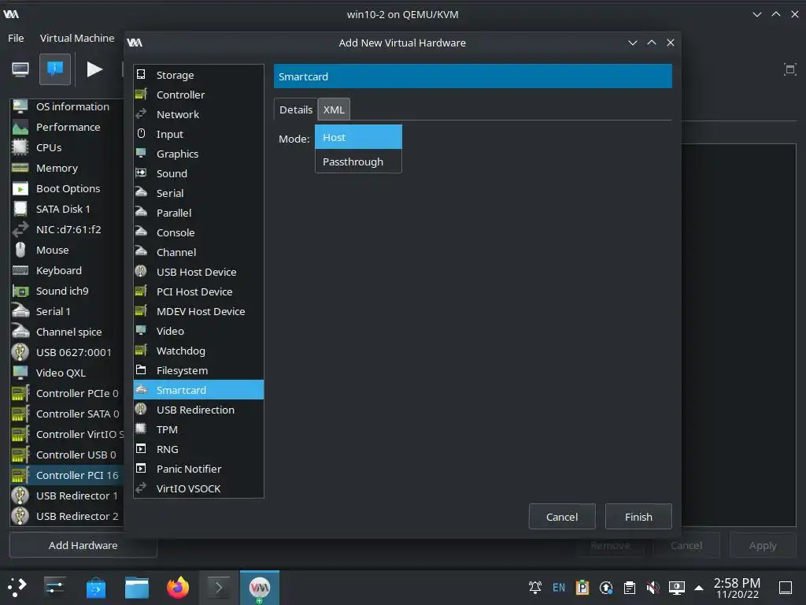806x605 pixels.
Task: Power on the virtual machine
Action: coord(94,69)
